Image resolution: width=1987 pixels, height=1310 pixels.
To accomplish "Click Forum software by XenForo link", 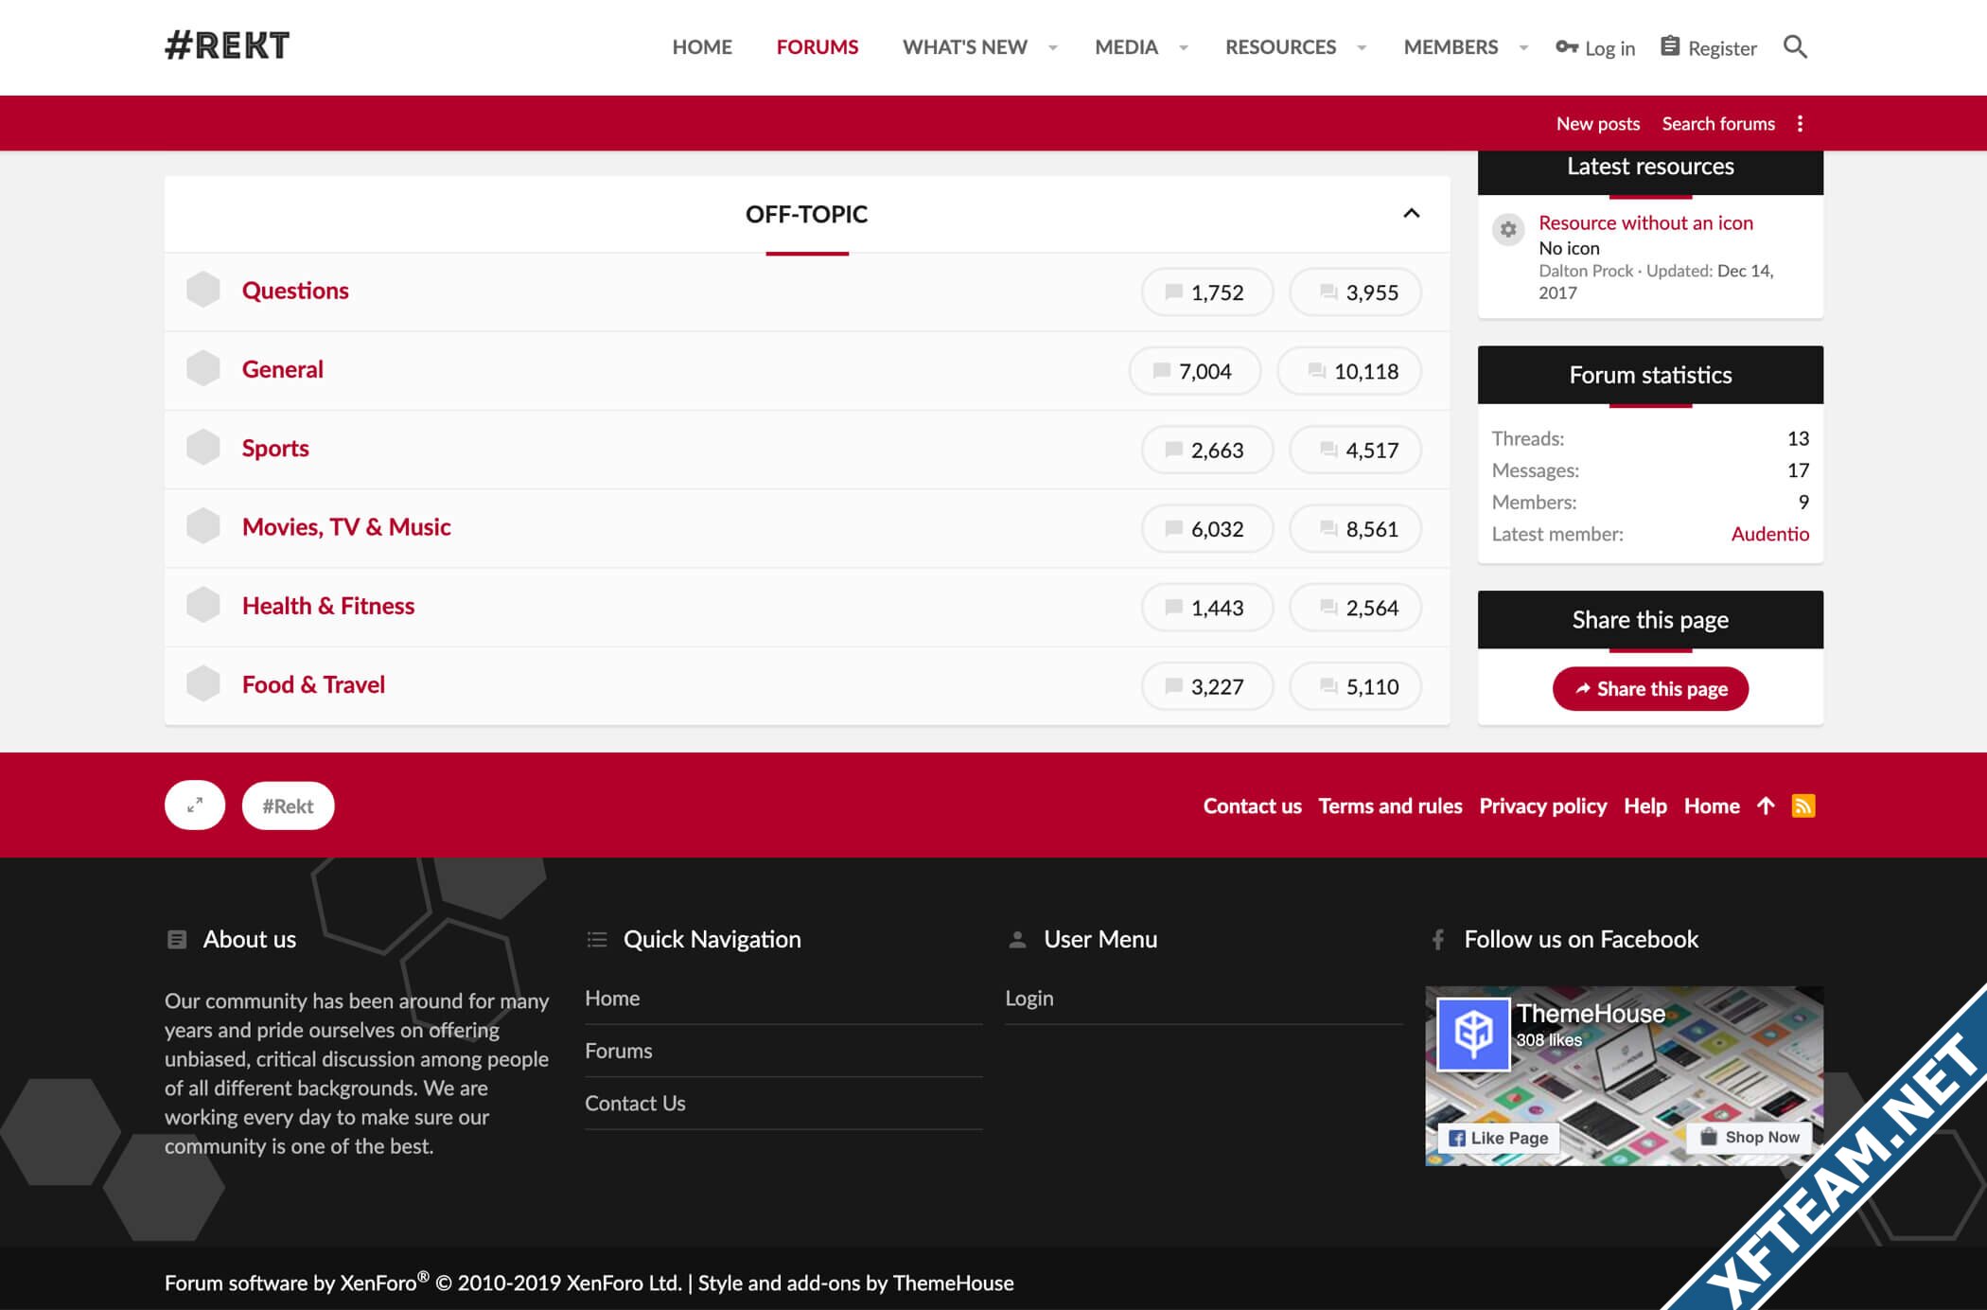I will pyautogui.click(x=423, y=1283).
